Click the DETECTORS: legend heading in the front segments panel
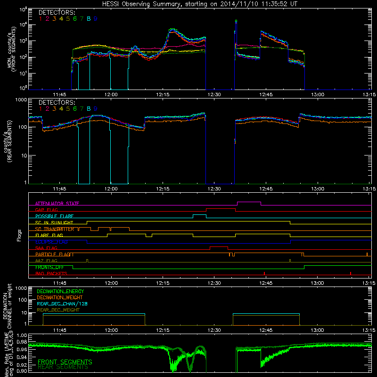The height and width of the screenshot is (377, 377). 57,13
